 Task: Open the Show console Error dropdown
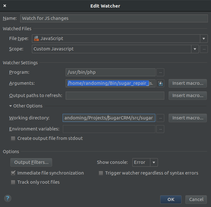click(x=154, y=163)
